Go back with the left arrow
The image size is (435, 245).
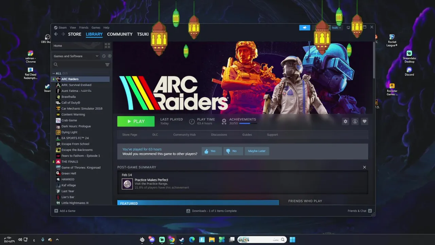(x=56, y=34)
